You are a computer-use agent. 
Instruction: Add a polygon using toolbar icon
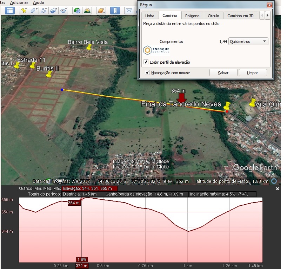click(34, 11)
